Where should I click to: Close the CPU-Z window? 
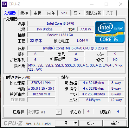121,4
